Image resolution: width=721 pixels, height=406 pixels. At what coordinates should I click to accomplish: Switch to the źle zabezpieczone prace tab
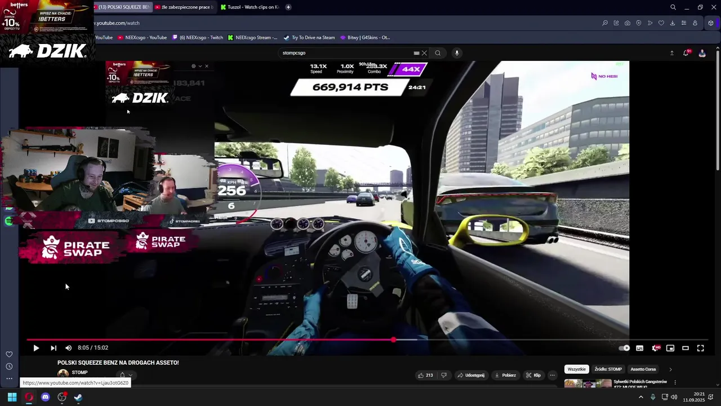[x=184, y=7]
